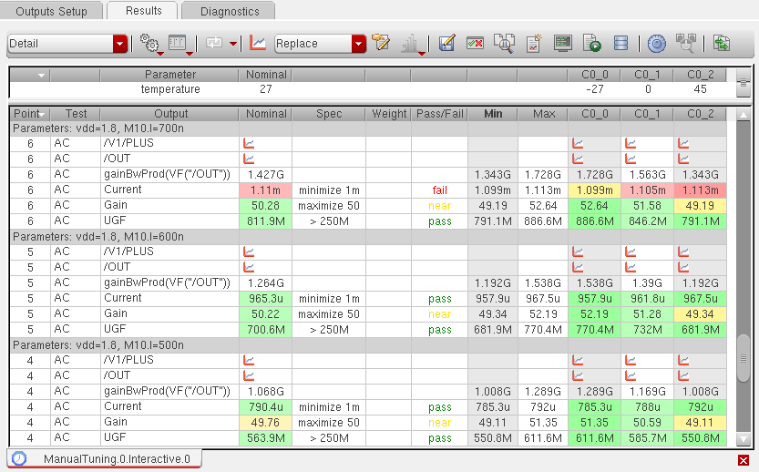759x472 pixels.
Task: Open the ManualTuning.0.Interactive.0 tab
Action: click(x=105, y=459)
